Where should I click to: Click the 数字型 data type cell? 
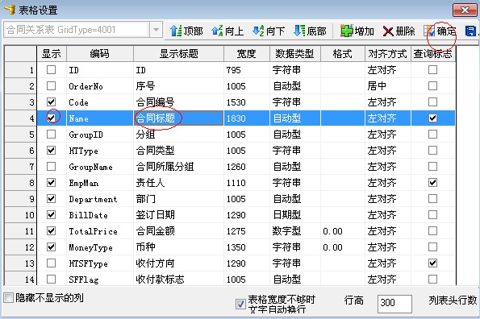click(294, 230)
